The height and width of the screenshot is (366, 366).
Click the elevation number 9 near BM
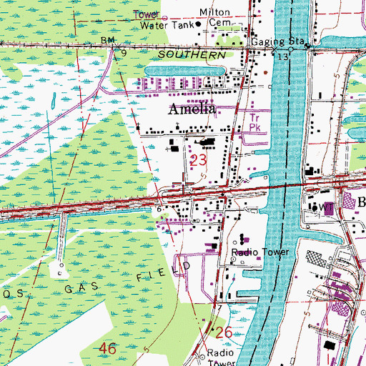[x=124, y=53]
